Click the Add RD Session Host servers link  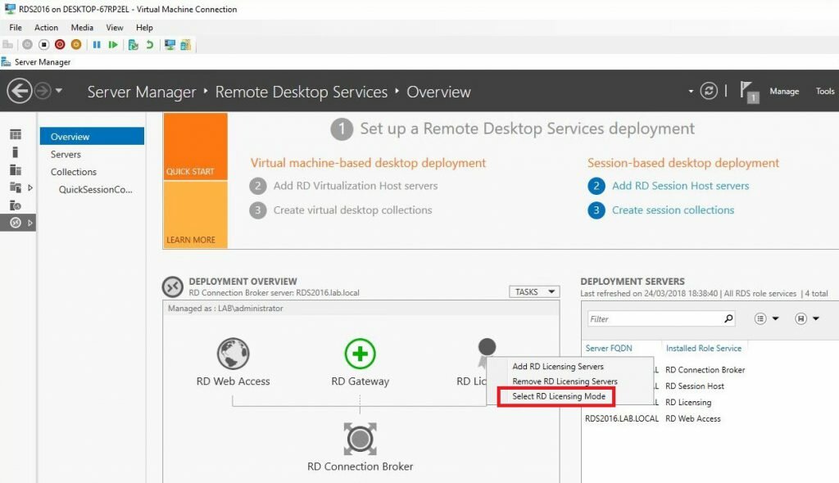(680, 186)
